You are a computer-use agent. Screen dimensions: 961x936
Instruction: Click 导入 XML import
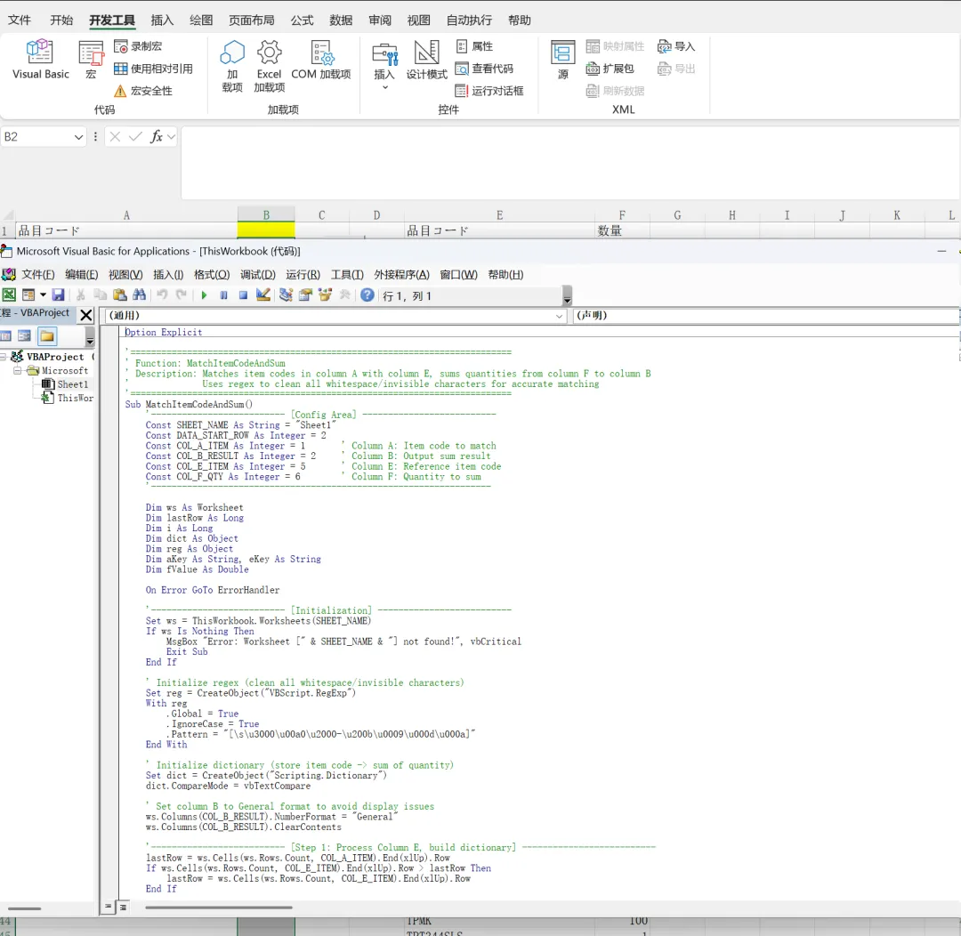click(676, 46)
